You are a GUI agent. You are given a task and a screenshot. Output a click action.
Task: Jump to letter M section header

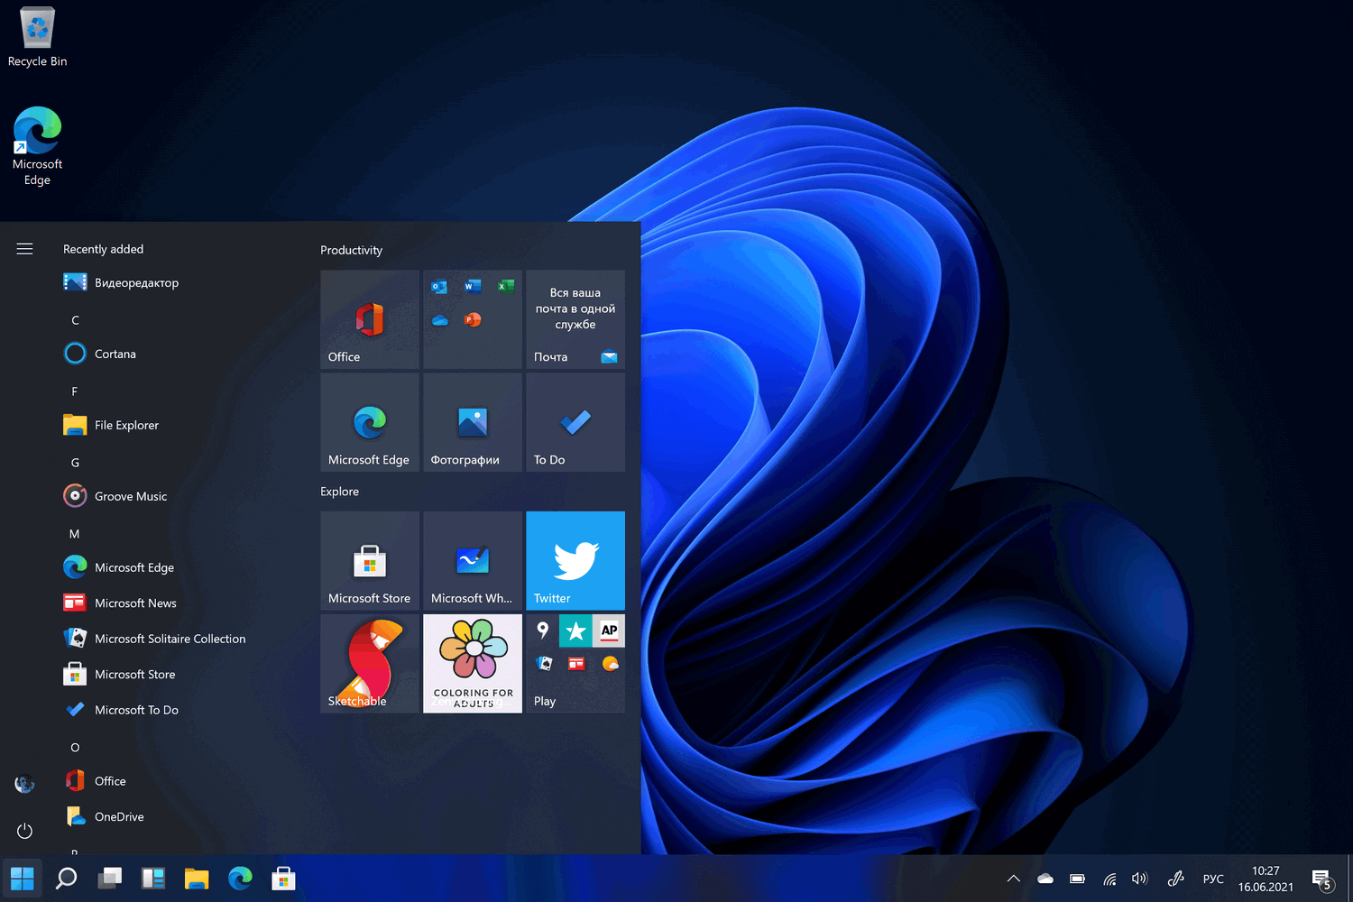click(75, 534)
